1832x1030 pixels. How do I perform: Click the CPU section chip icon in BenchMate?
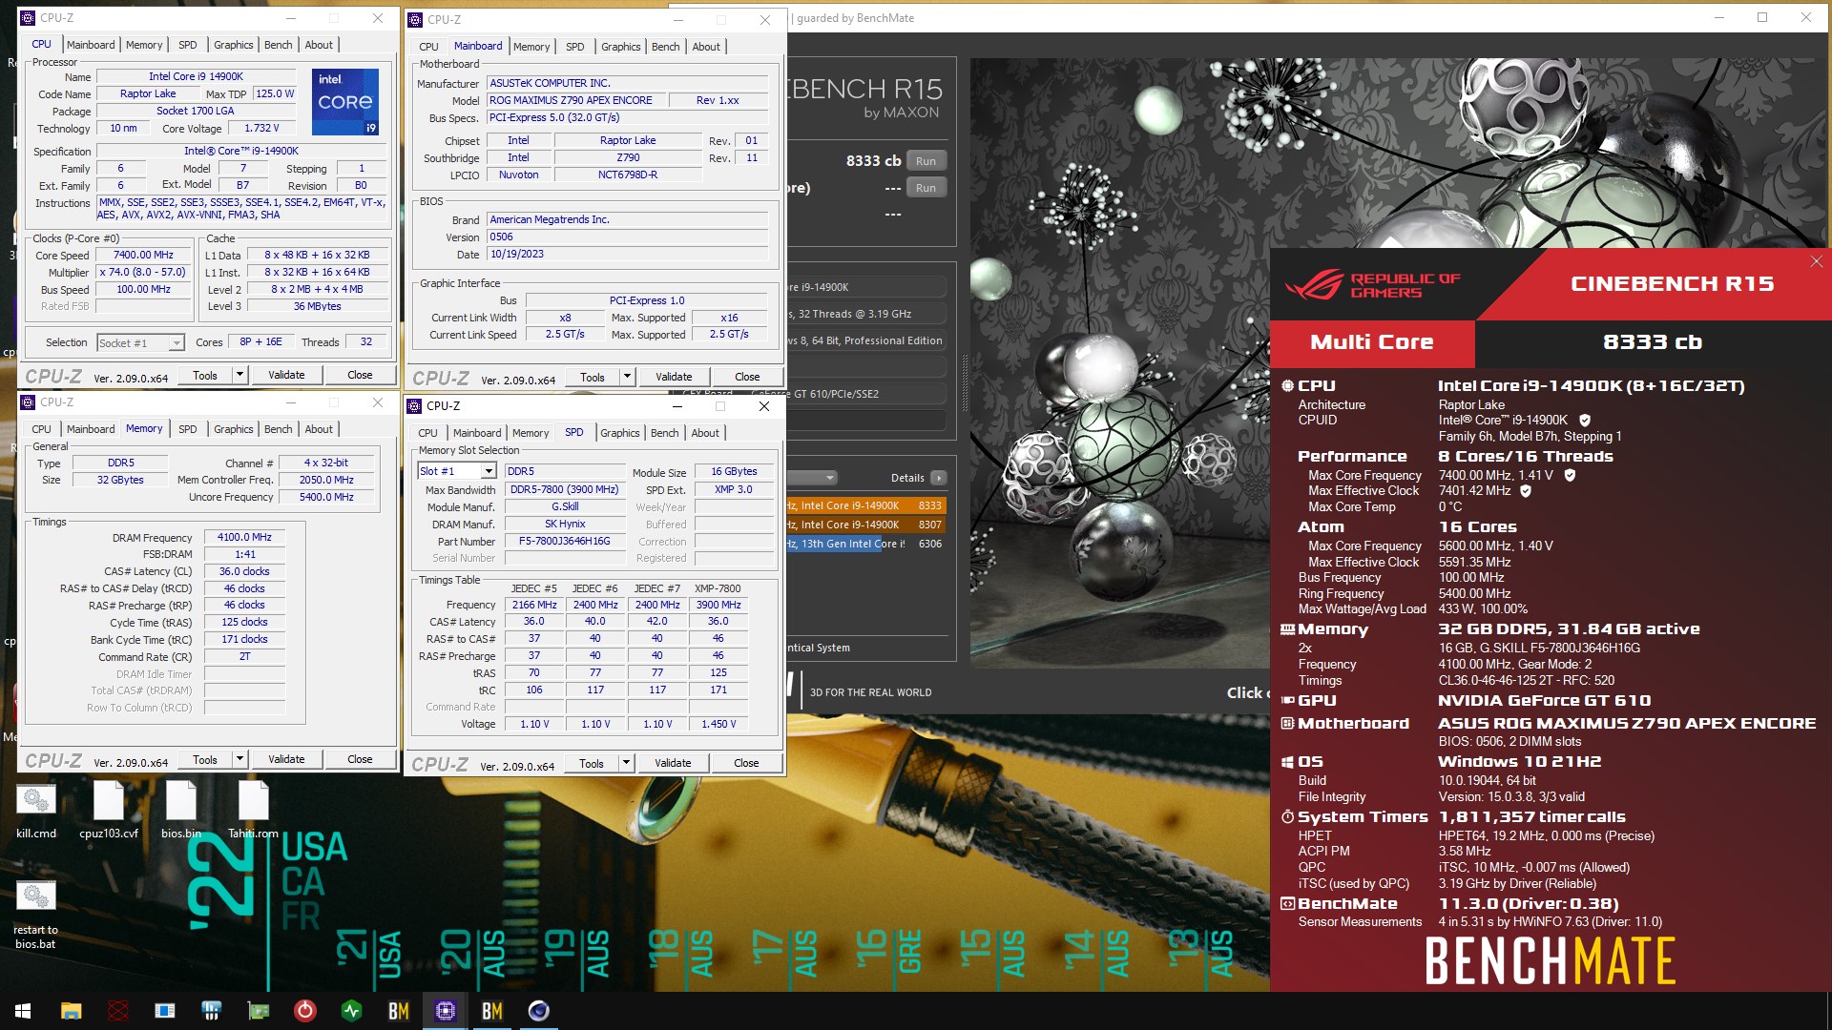coord(1287,386)
